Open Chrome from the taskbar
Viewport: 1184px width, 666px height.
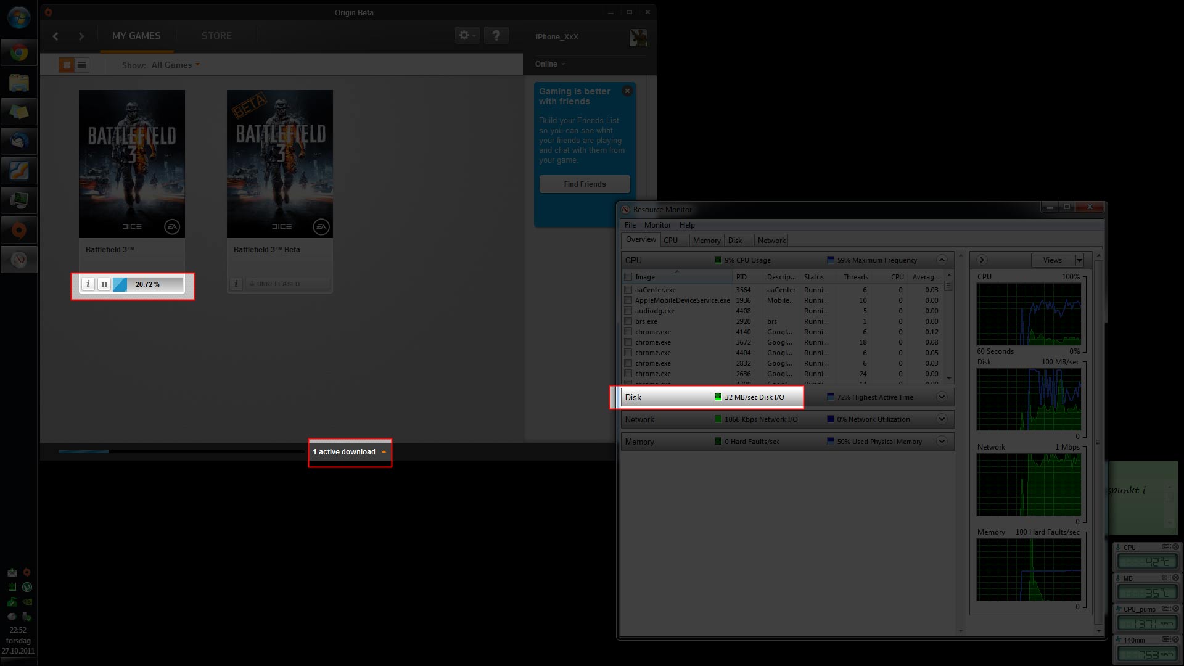click(x=18, y=53)
